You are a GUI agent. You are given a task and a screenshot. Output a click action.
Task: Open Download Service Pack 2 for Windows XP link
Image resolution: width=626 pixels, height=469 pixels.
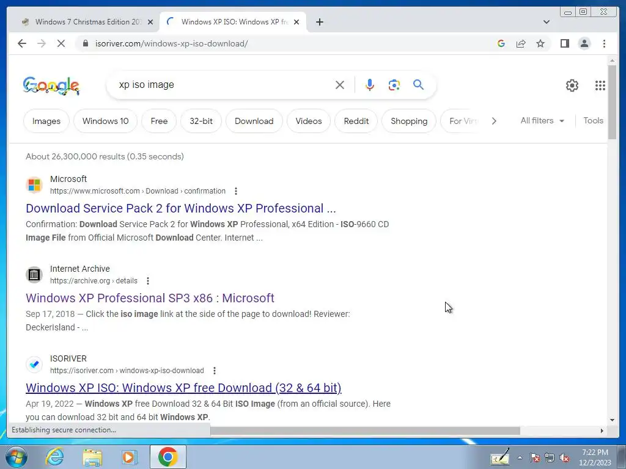(181, 208)
